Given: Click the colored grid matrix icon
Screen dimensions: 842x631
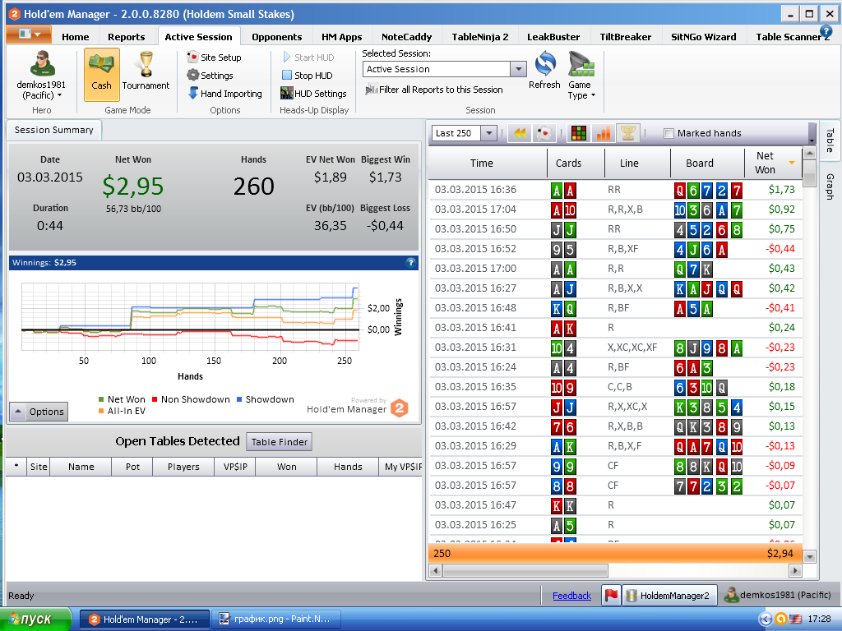Looking at the screenshot, I should pyautogui.click(x=578, y=133).
